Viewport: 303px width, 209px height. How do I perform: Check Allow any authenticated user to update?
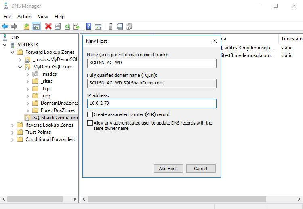click(x=90, y=123)
